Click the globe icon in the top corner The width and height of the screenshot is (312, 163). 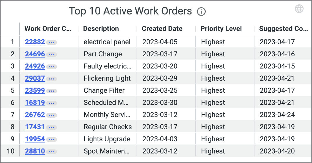(299, 9)
